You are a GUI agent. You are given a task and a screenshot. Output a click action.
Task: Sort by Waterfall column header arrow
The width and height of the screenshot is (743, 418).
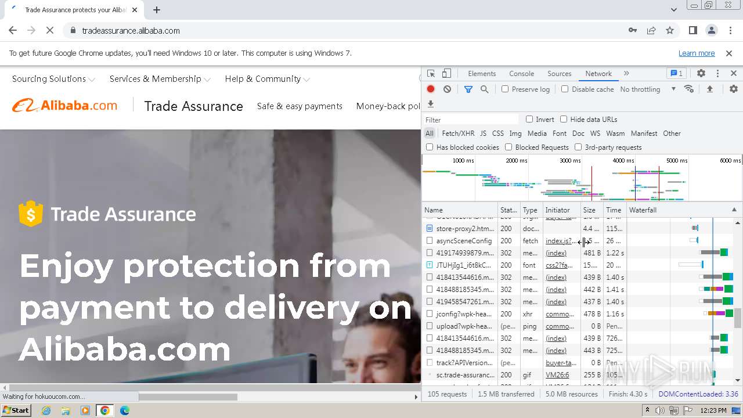pos(734,210)
